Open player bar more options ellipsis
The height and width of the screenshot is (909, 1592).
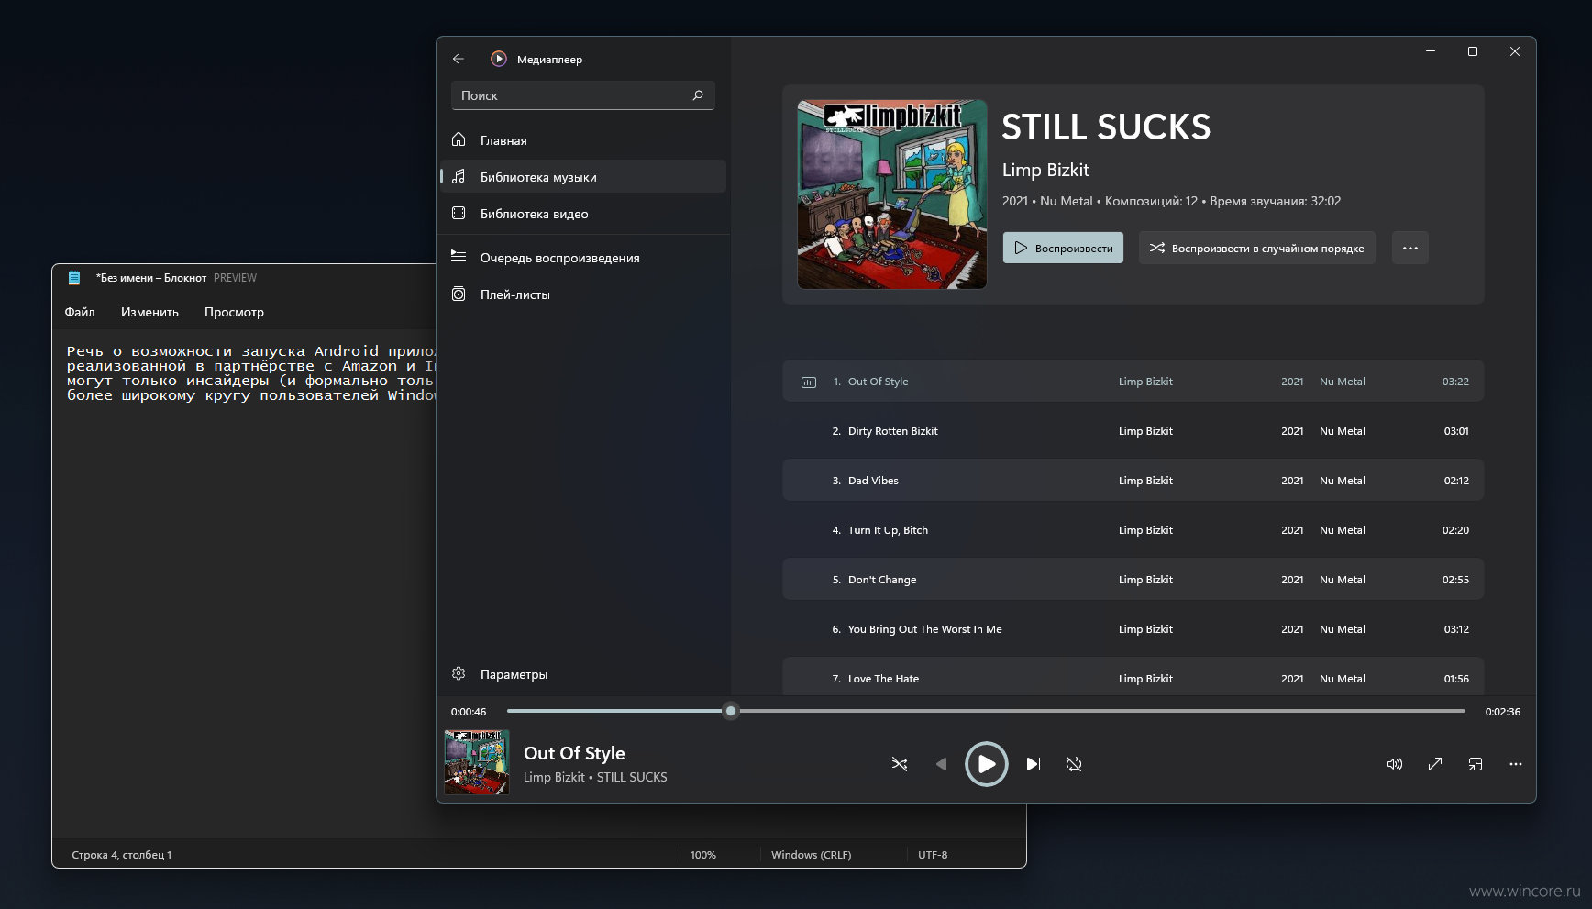tap(1516, 764)
